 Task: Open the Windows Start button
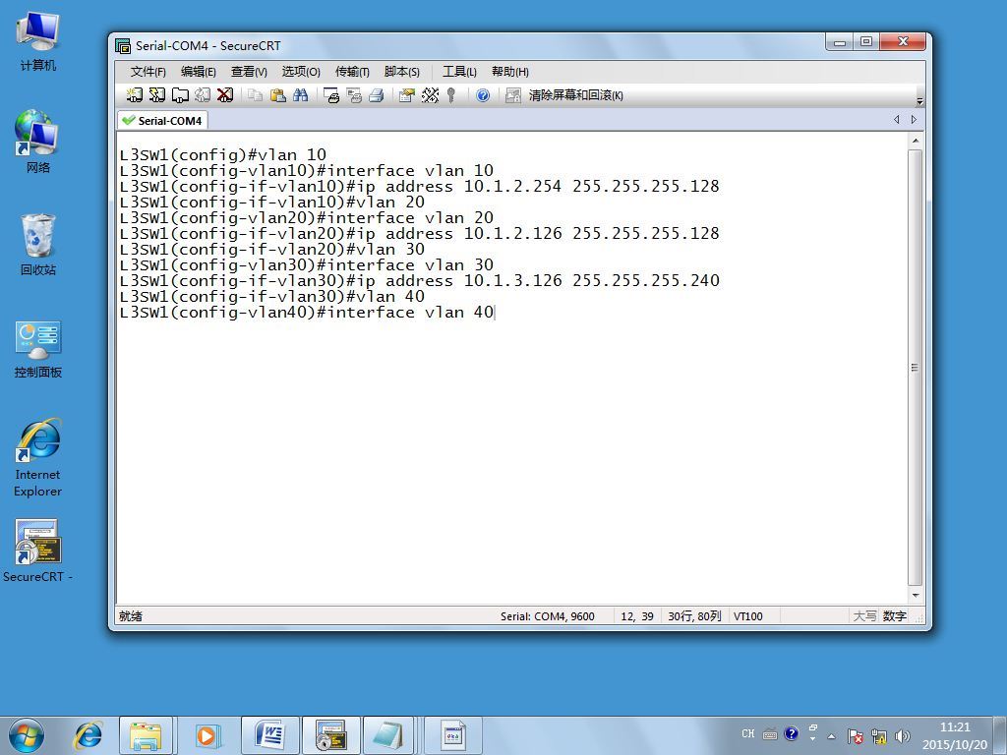tap(27, 735)
